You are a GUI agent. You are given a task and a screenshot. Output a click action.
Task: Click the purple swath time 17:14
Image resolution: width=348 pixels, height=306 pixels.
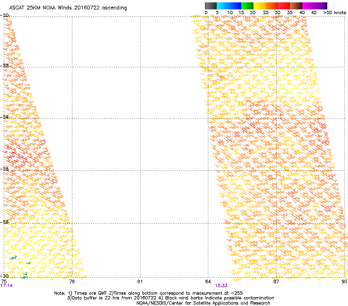pyautogui.click(x=7, y=286)
